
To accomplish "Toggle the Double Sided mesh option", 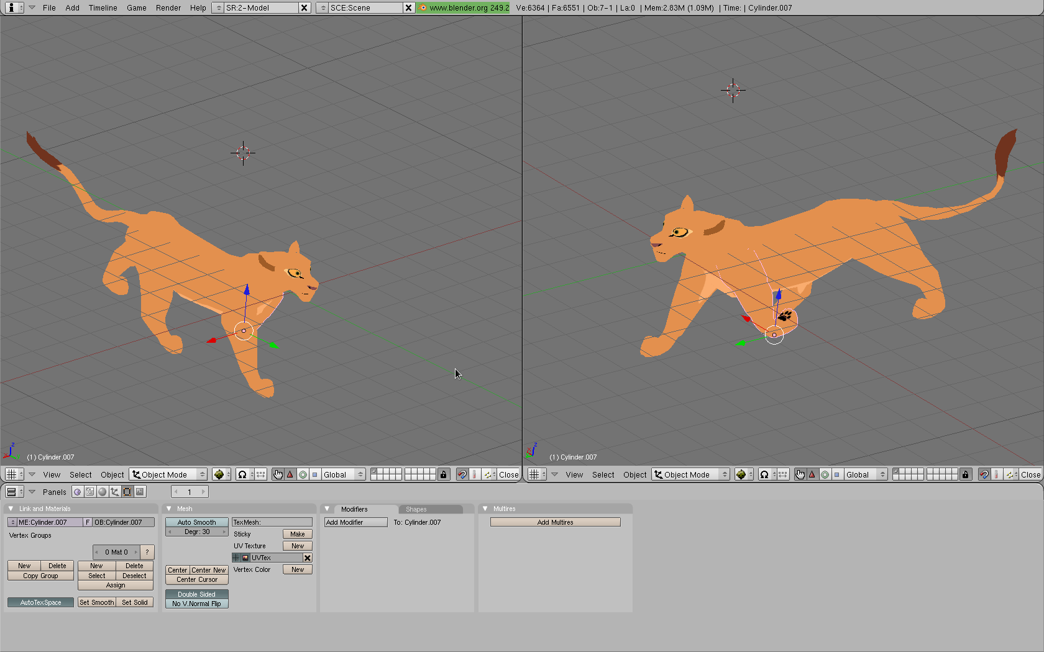I will [x=196, y=594].
